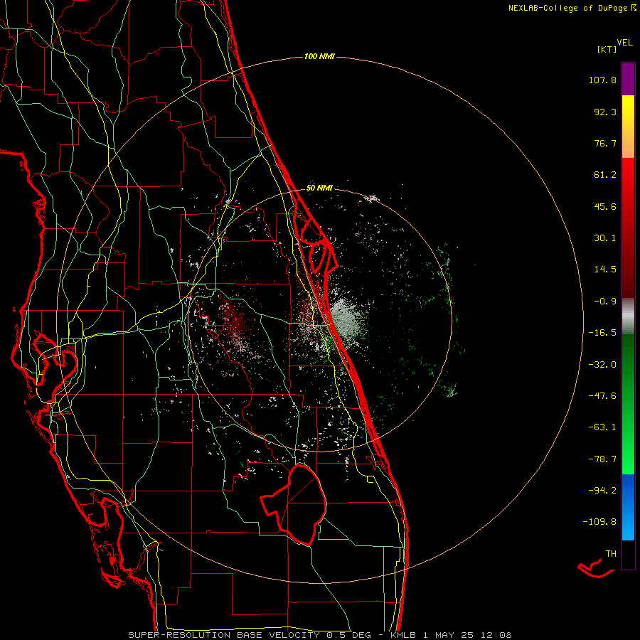Select the 45.6 value on velocity scale
Screen dimensions: 640x640
(x=605, y=206)
